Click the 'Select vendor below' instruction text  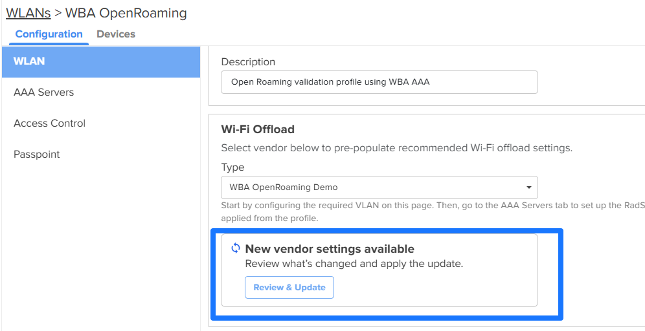coord(396,148)
